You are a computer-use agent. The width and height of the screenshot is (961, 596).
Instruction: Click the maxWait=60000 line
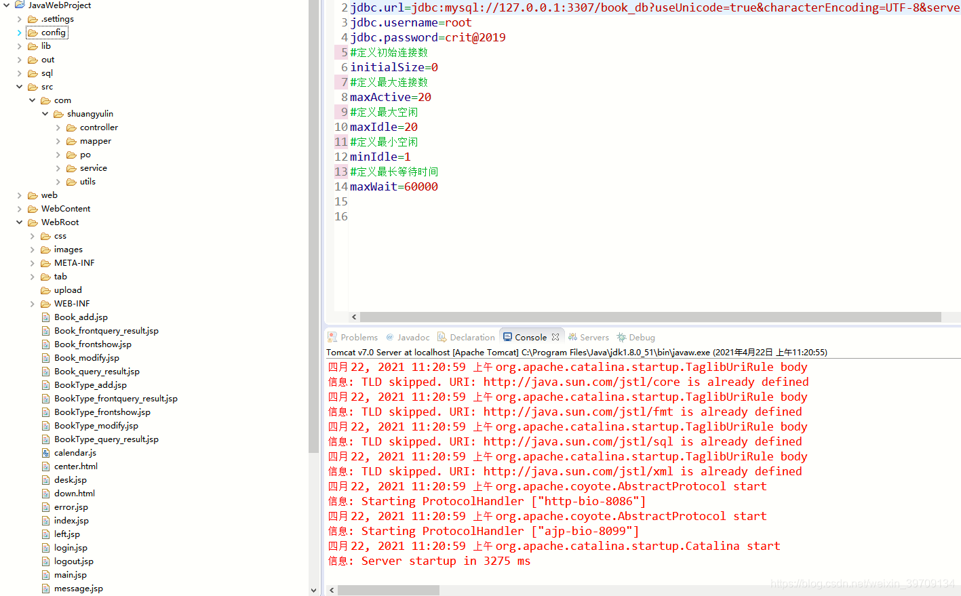(x=394, y=186)
